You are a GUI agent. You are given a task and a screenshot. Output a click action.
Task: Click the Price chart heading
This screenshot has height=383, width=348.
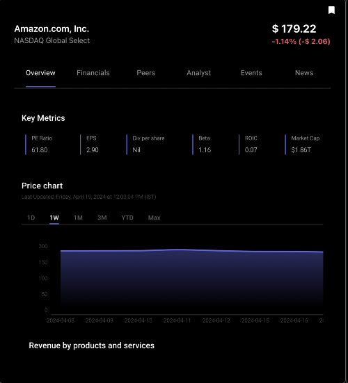tap(42, 186)
